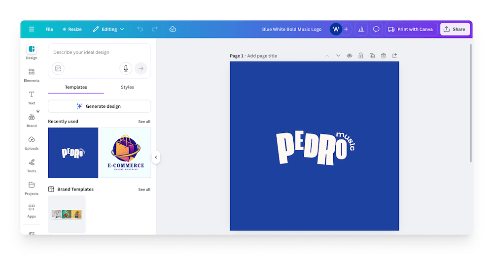Click See all for Brand Templates
The height and width of the screenshot is (255, 493).
click(x=144, y=190)
